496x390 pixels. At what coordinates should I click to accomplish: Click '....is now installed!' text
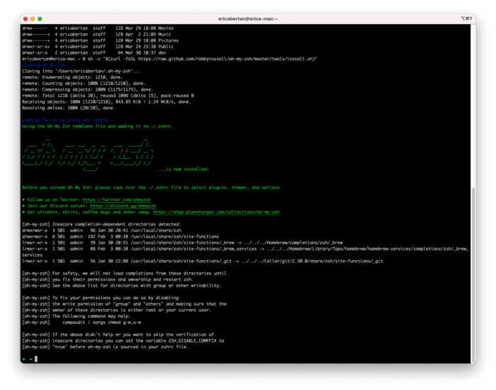point(182,169)
